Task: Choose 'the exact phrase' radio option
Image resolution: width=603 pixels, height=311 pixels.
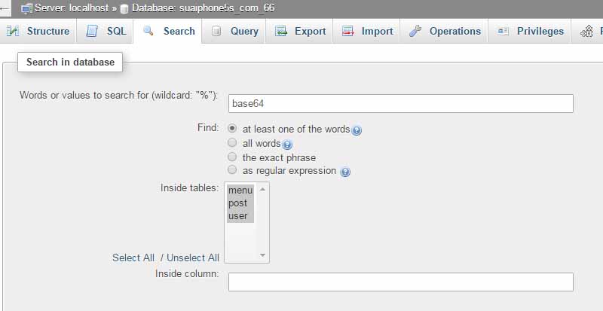Action: coord(232,157)
